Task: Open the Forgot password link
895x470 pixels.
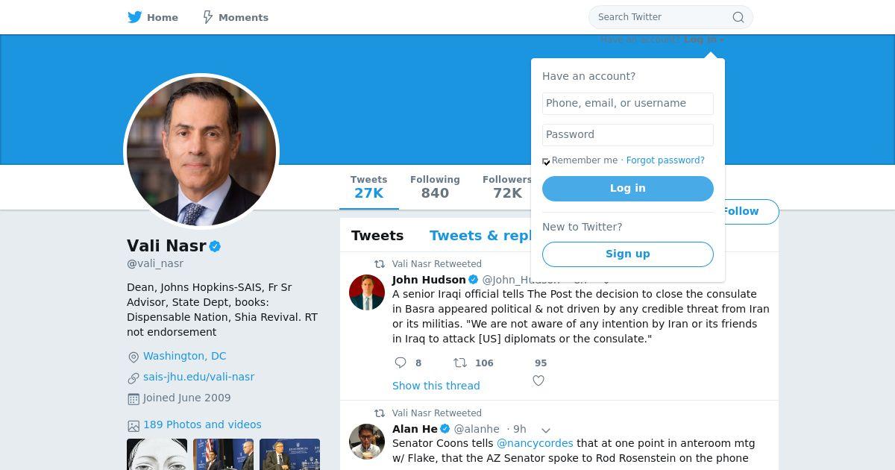Action: [665, 160]
